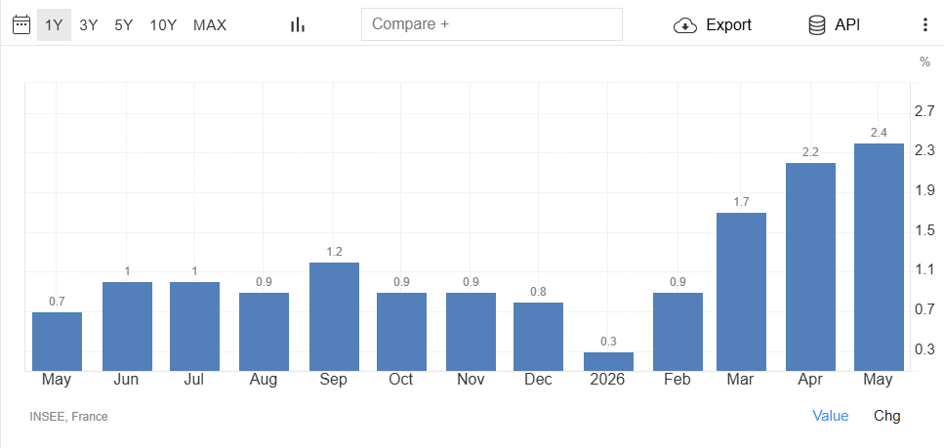Click the 1.9 y-axis tick label

[x=924, y=191]
